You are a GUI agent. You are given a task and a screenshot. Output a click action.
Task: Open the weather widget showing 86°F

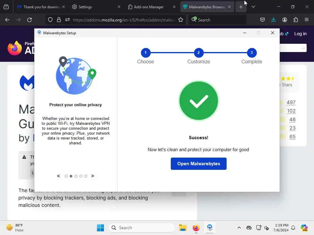15,228
